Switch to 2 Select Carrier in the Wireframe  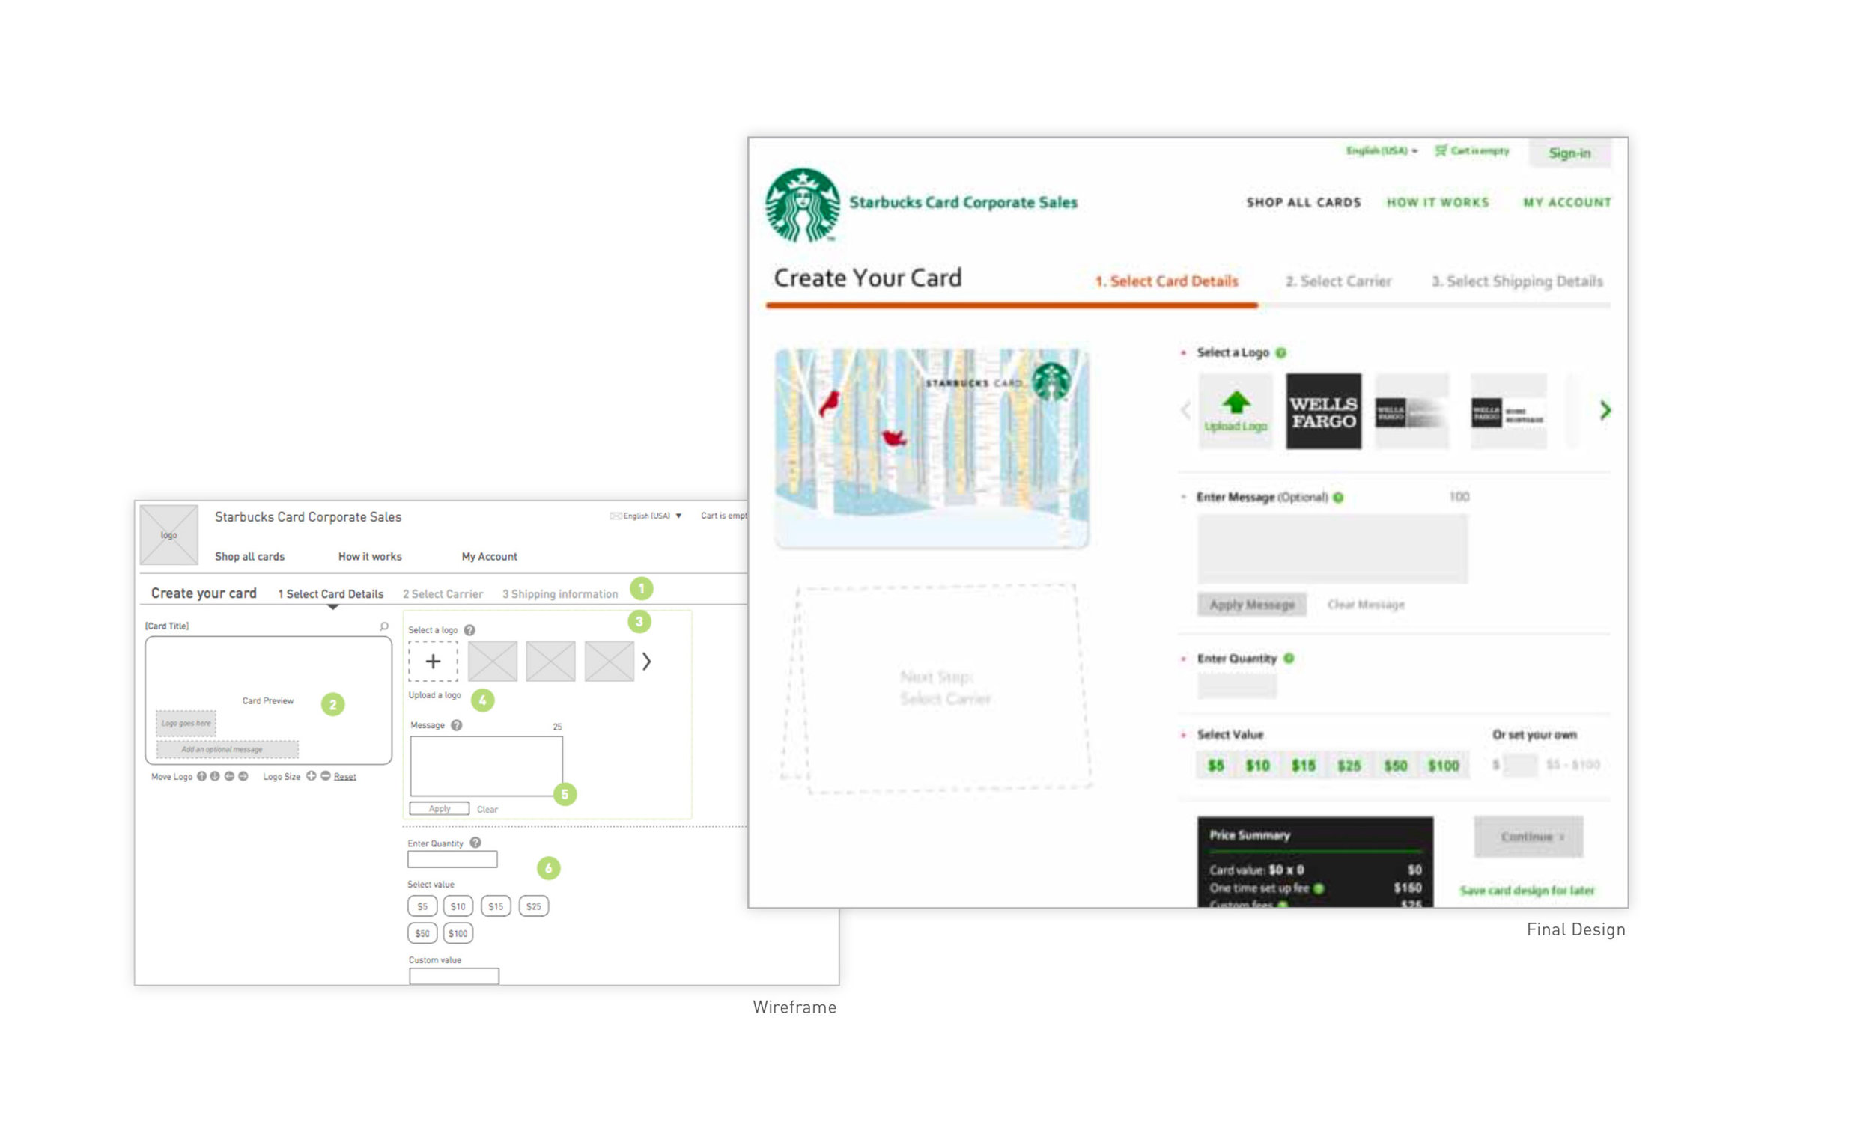click(443, 594)
